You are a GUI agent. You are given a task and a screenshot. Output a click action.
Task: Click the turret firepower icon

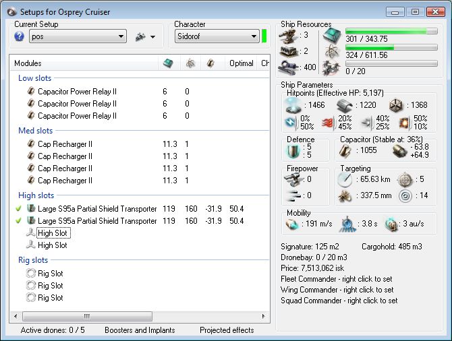[x=293, y=180]
